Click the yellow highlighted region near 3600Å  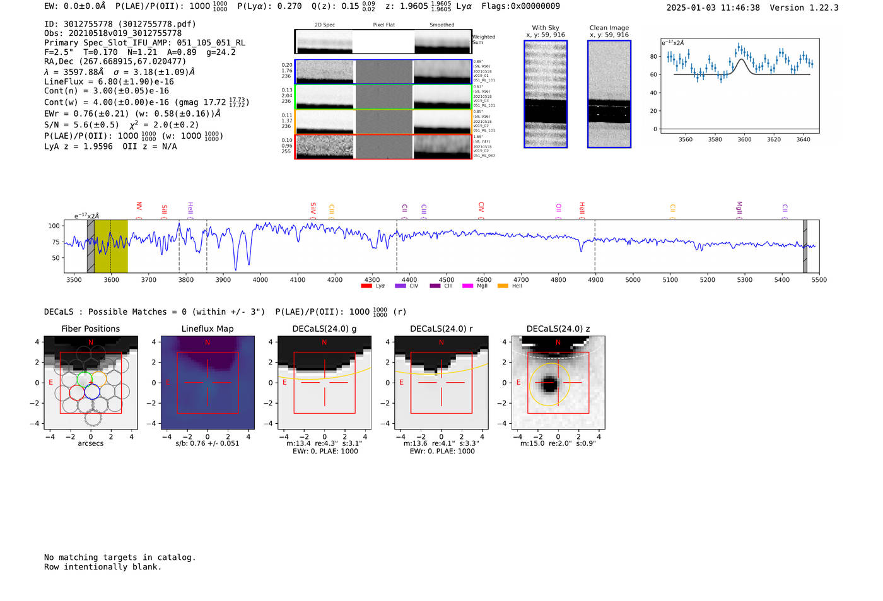(112, 246)
